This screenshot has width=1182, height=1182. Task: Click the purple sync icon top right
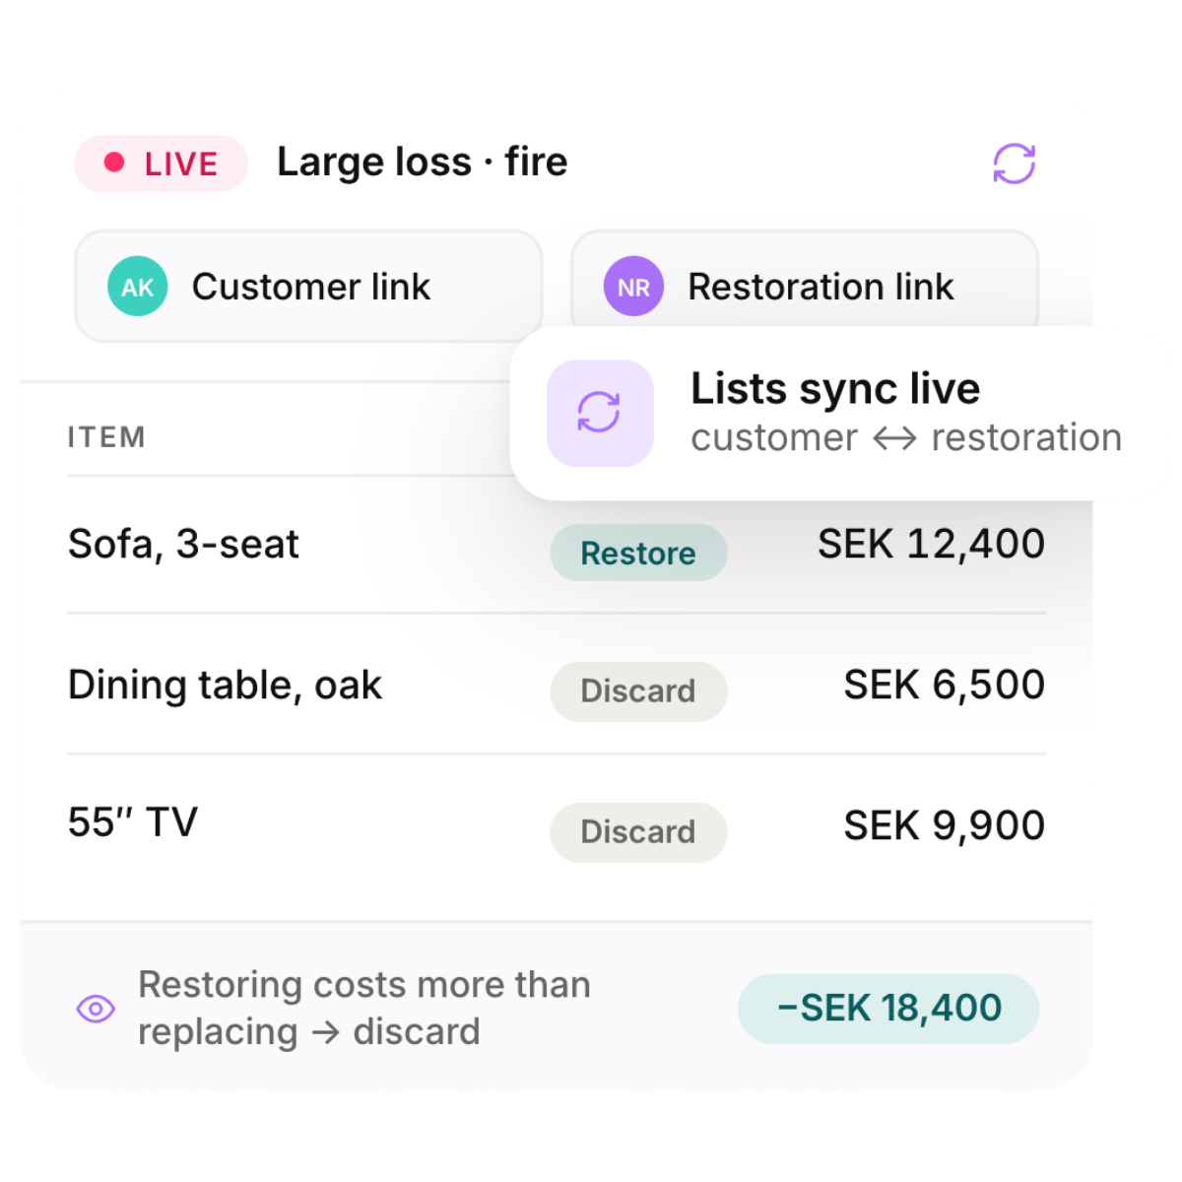coord(1014,164)
